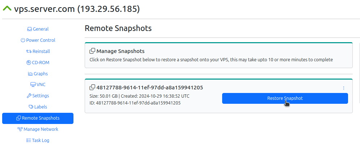
Task: Click the Power Control icon
Action: 23,40
